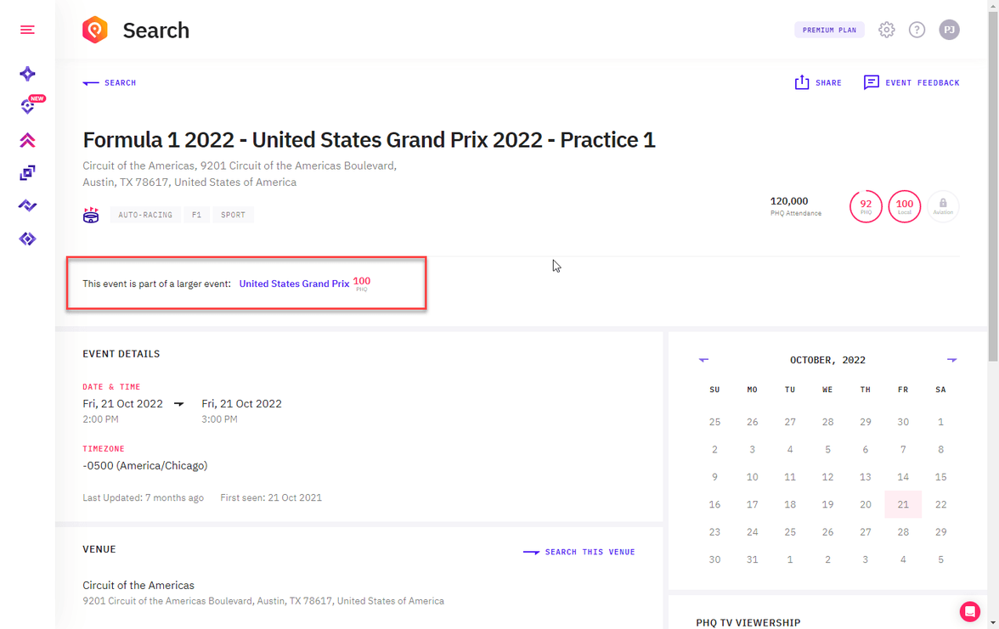Go to the next calendar month
The height and width of the screenshot is (629, 999).
(x=951, y=360)
